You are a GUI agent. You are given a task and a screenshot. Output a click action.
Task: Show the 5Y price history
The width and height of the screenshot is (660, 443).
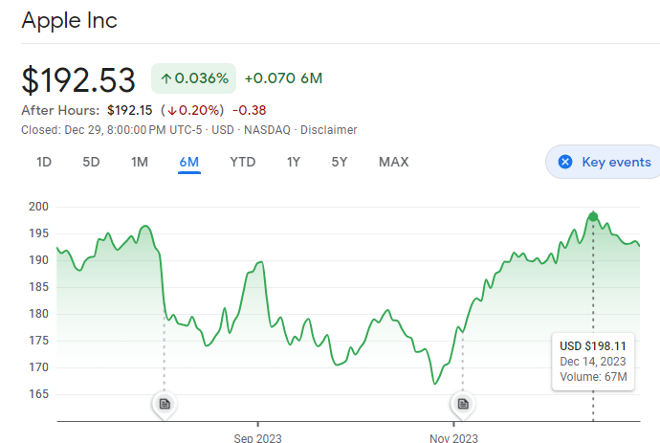coord(340,162)
